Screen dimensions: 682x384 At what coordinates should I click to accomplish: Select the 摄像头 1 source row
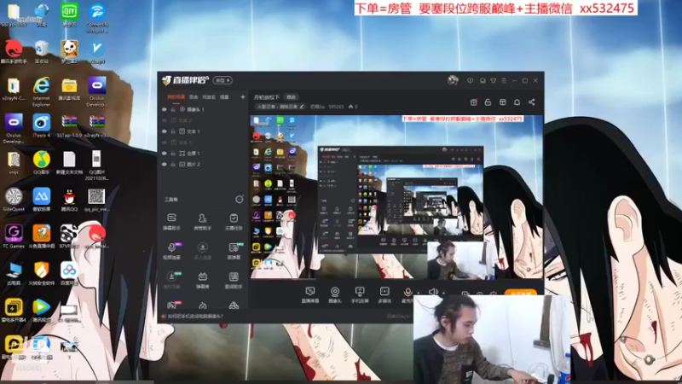[x=202, y=109]
